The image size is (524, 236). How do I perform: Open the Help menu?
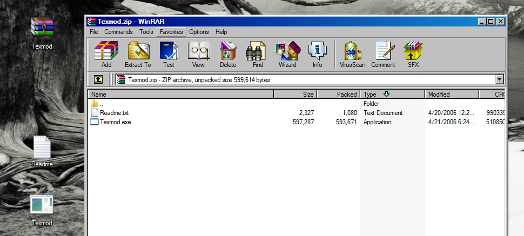point(221,32)
